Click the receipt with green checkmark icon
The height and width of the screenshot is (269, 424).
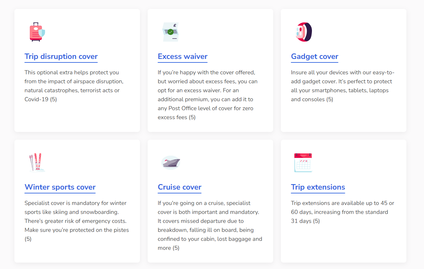click(170, 32)
